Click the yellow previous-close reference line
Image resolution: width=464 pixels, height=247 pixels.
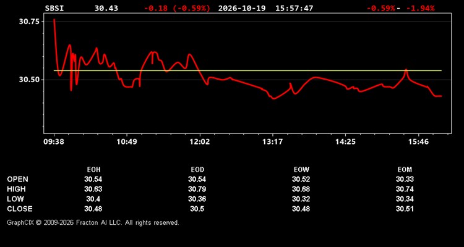tap(247, 70)
